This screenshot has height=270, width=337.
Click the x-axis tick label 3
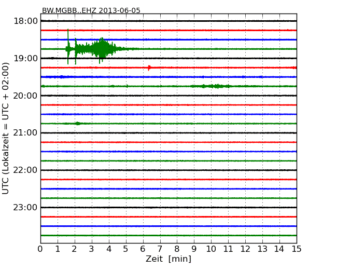tap(91, 249)
